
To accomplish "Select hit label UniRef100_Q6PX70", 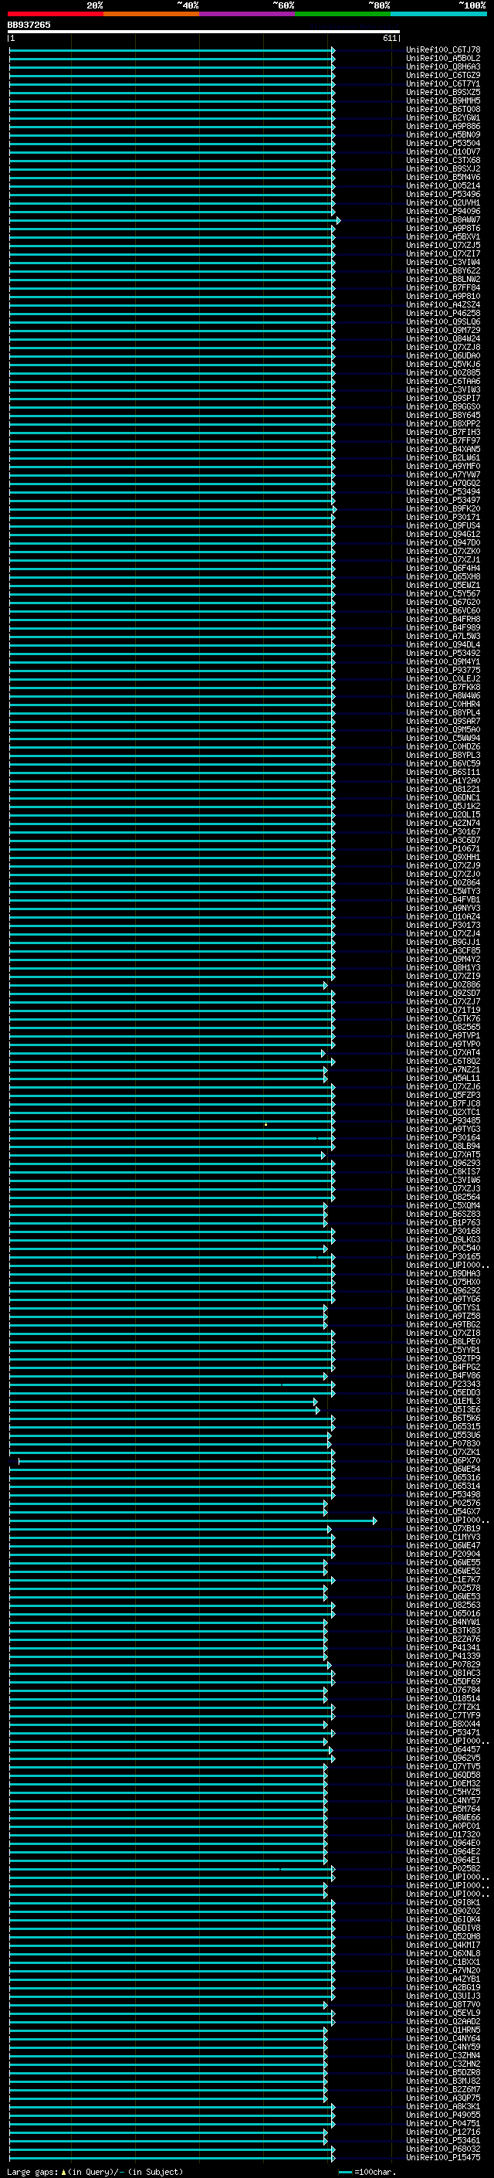I will [443, 1460].
